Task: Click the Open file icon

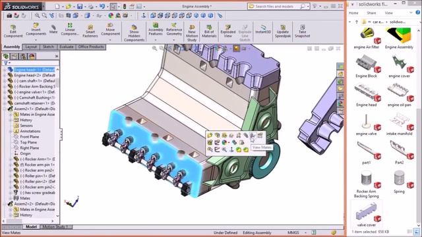Action: click(69, 6)
